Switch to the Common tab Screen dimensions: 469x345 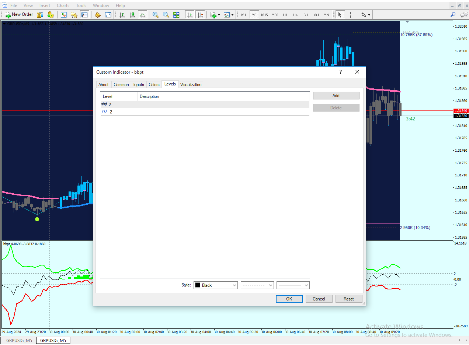tap(121, 85)
